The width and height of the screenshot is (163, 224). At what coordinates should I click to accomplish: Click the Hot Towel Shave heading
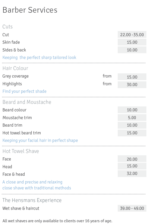21,151
